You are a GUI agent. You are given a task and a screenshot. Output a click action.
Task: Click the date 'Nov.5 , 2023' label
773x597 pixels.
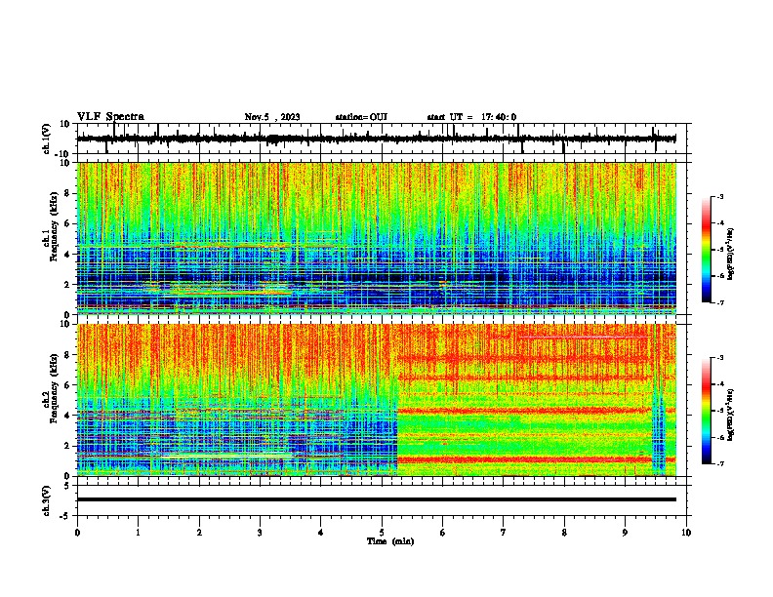(272, 117)
